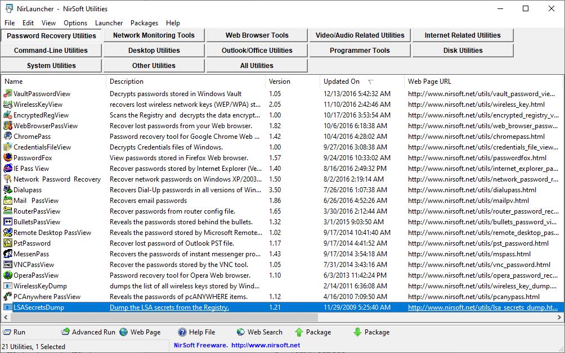Open Internet Related Utilities tab
Screen dimensions: 565x353
(x=463, y=35)
